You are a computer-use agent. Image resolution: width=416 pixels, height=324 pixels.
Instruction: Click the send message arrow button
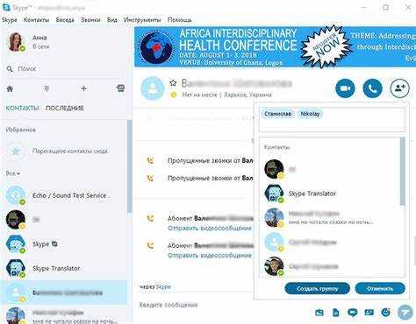click(405, 313)
